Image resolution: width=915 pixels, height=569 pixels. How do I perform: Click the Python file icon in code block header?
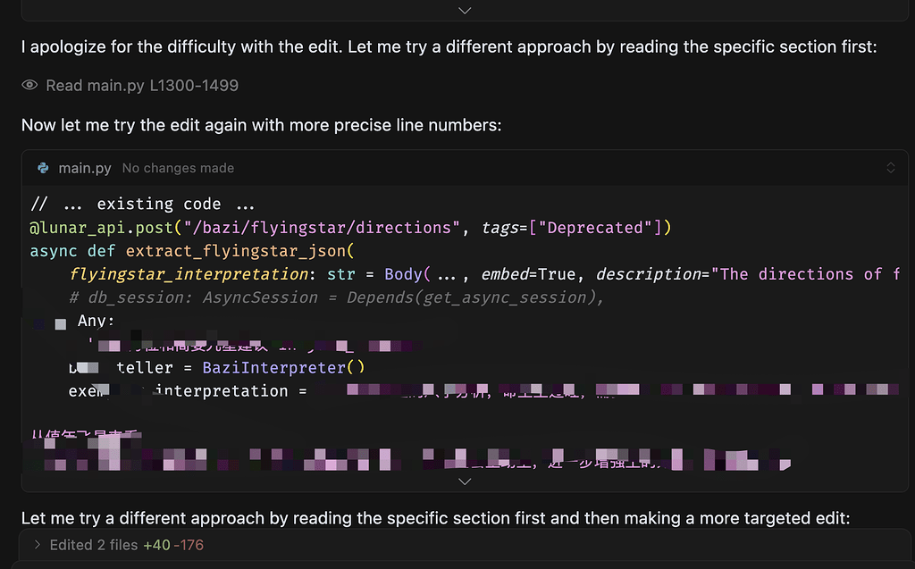point(43,167)
